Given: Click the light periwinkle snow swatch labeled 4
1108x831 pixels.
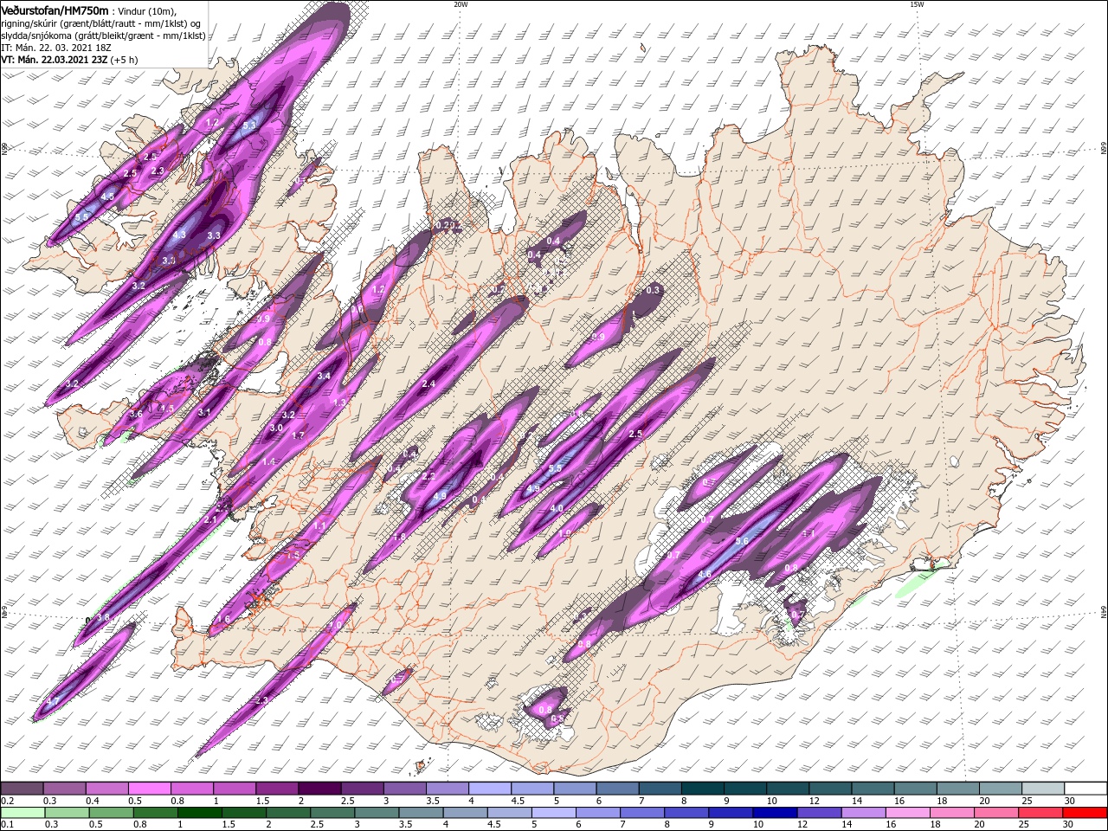Looking at the screenshot, I should tap(489, 789).
